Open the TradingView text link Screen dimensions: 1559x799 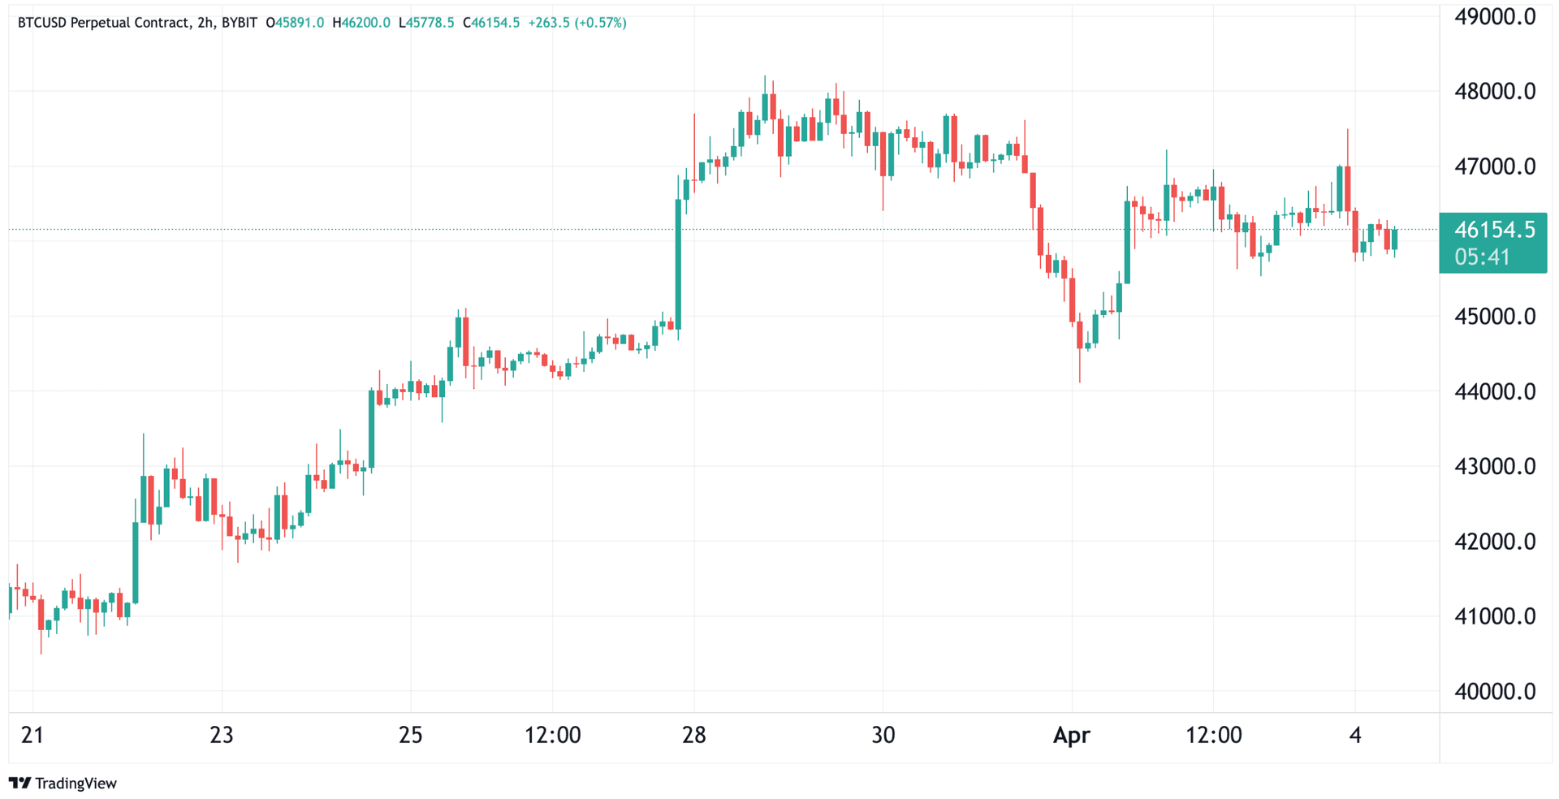[x=76, y=783]
